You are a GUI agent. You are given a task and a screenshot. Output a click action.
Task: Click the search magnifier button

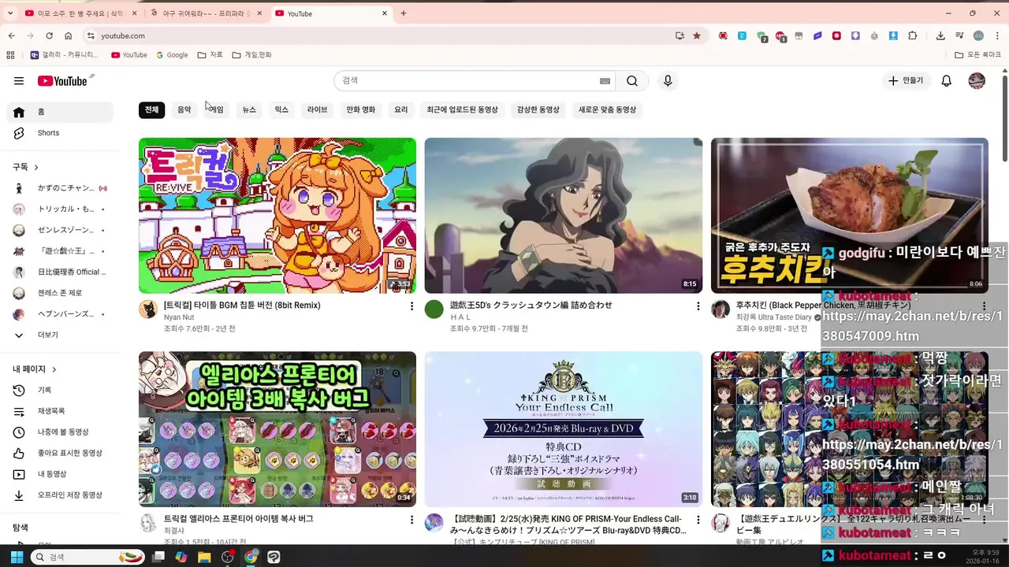click(632, 81)
